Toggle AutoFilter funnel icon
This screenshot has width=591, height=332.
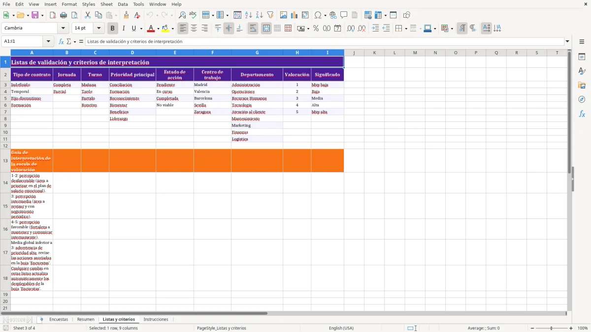[x=270, y=15]
